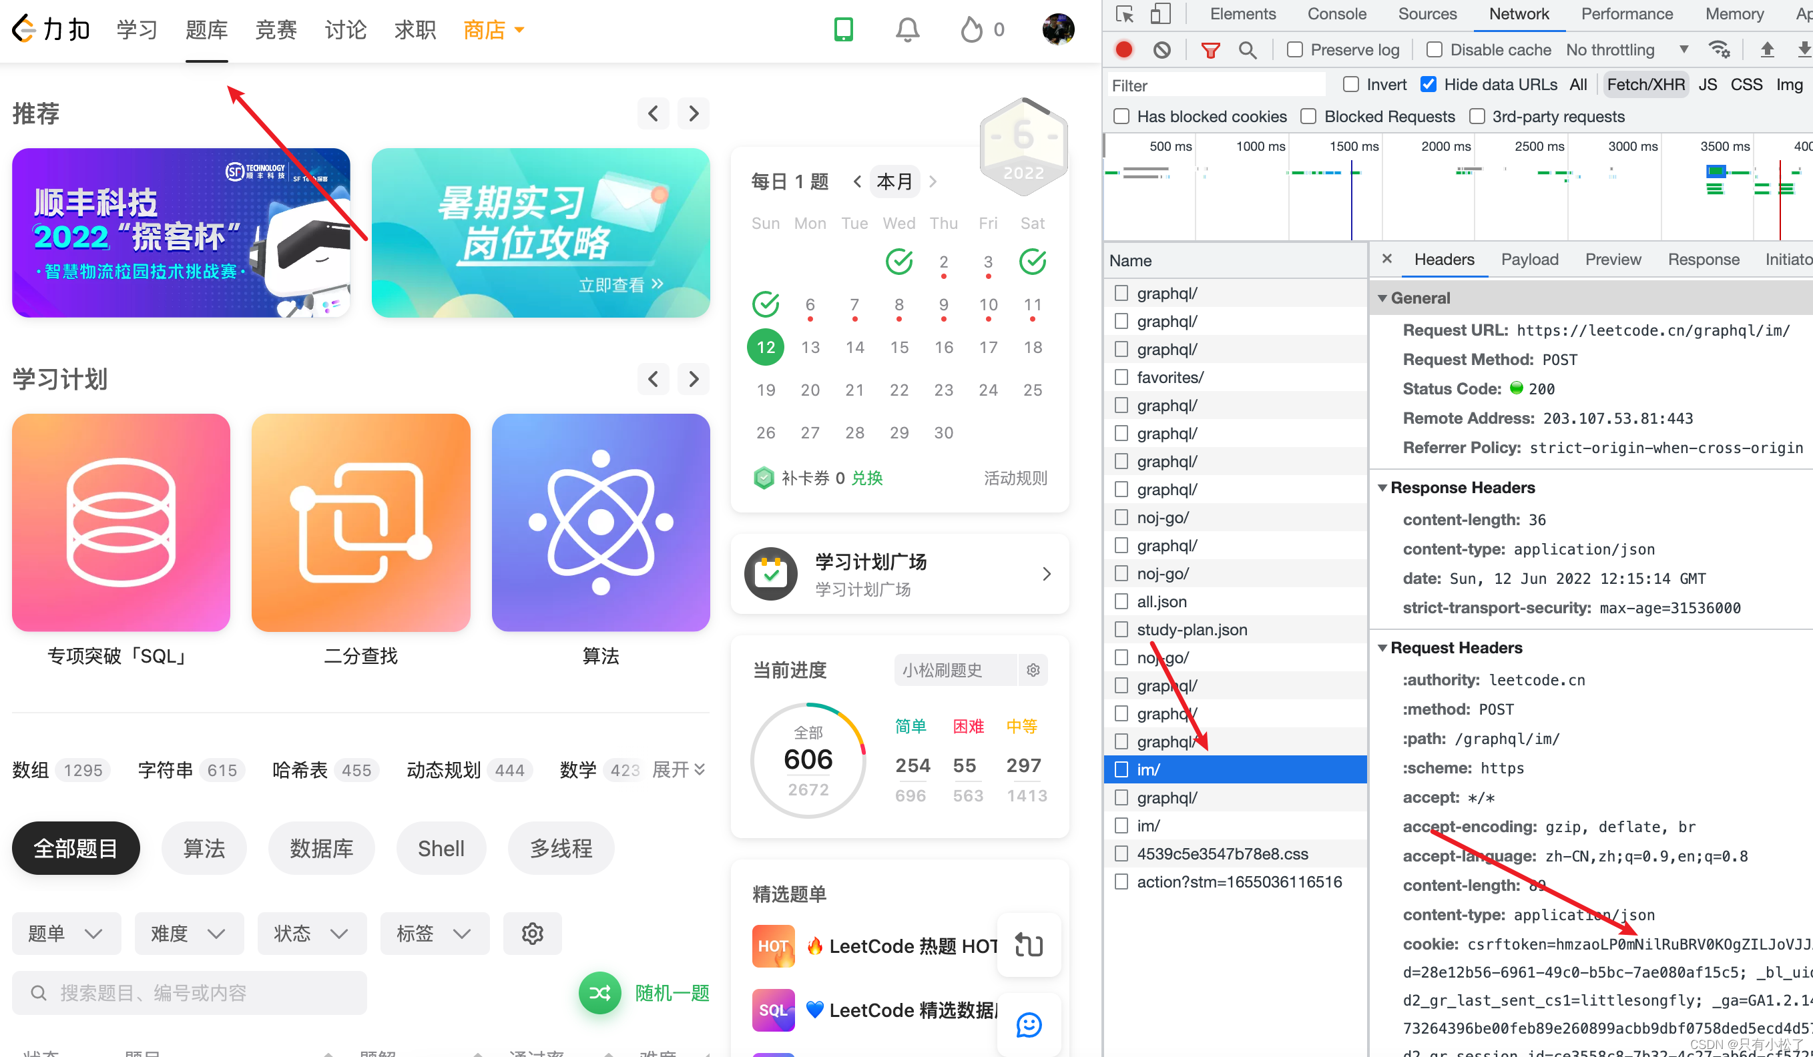Viewport: 1813px width, 1057px height.
Task: Click the 随机一题 button
Action: [x=672, y=993]
